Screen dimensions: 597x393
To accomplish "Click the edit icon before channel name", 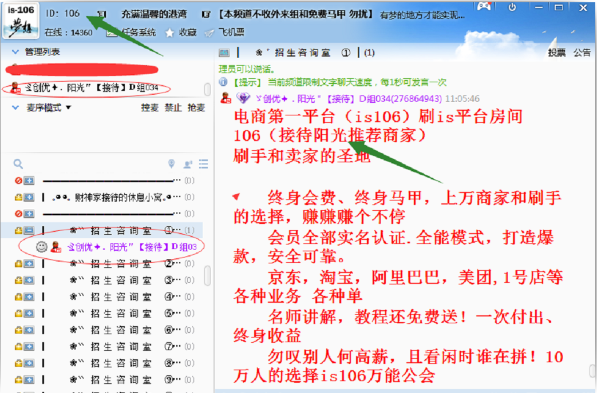I will click(101, 14).
